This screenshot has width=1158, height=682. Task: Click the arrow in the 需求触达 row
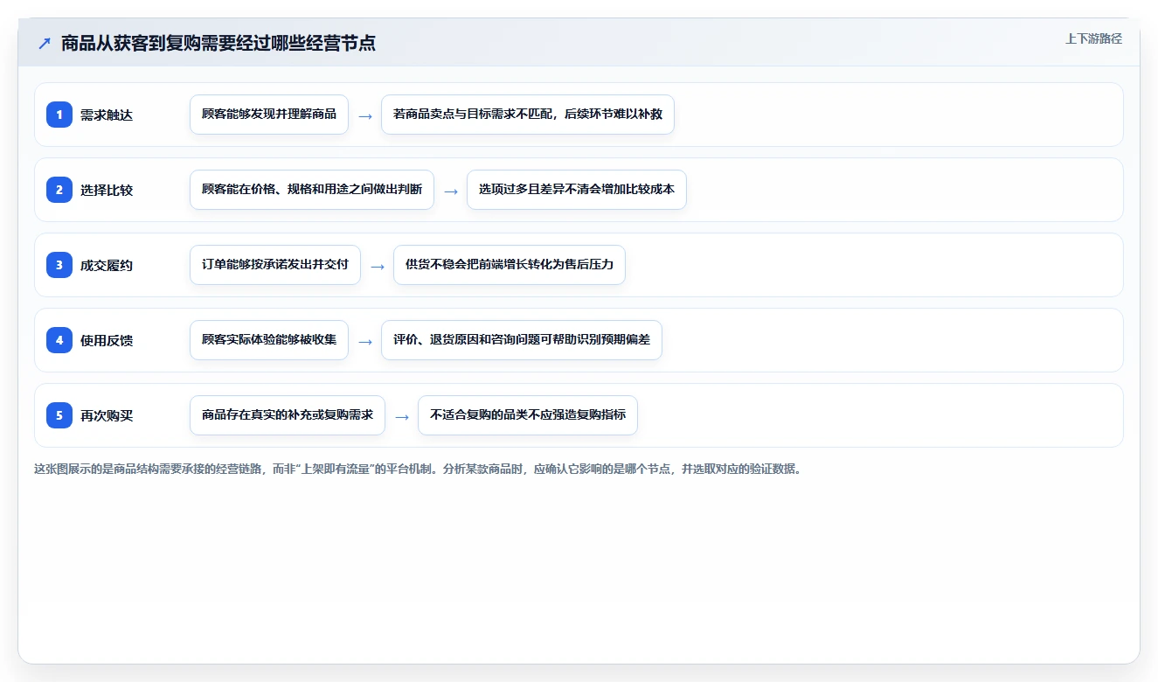(365, 115)
